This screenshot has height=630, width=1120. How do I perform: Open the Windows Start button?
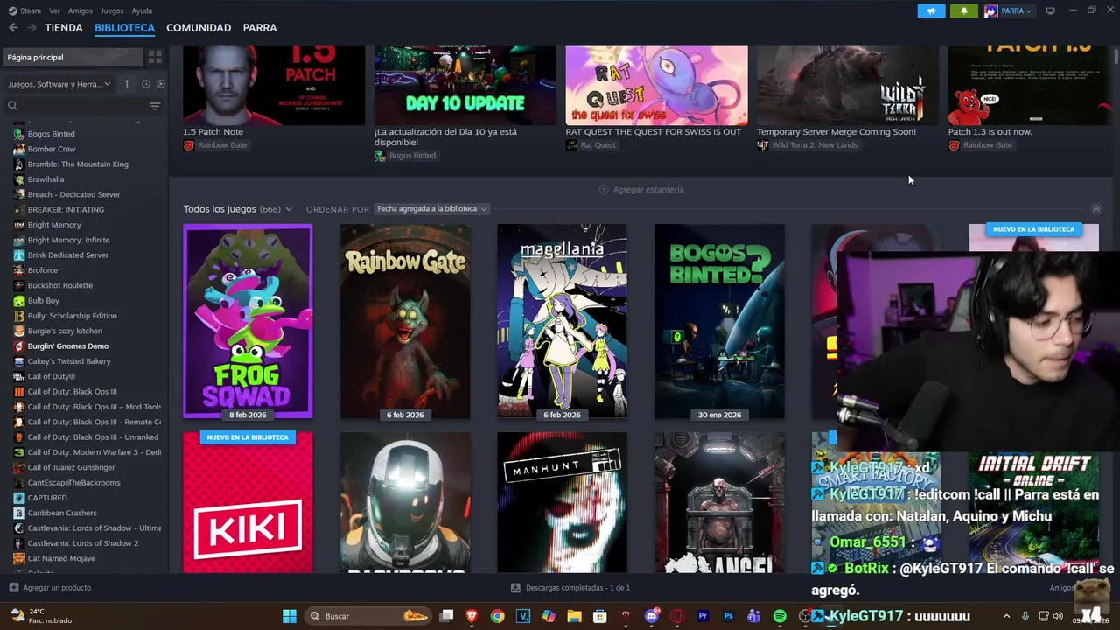[289, 616]
